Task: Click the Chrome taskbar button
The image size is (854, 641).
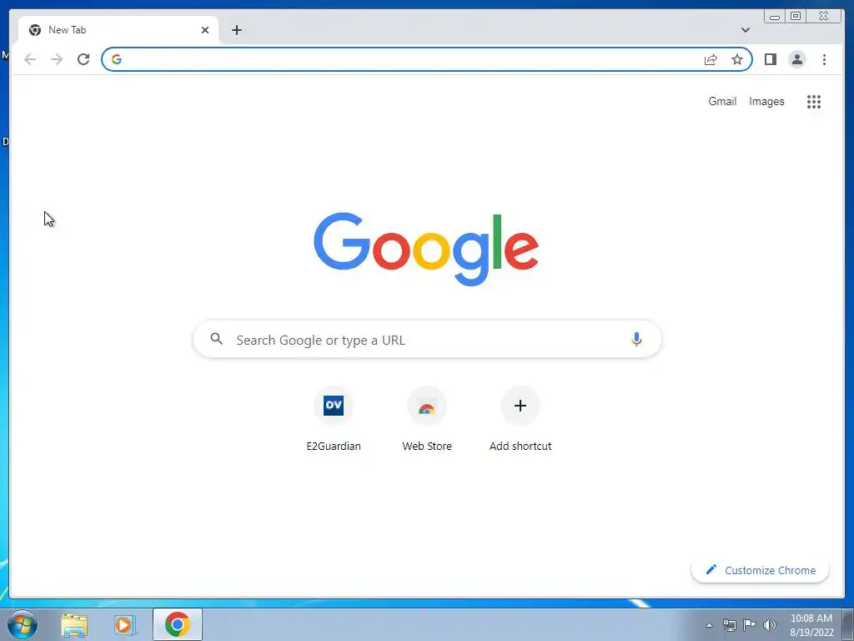Action: [x=178, y=624]
